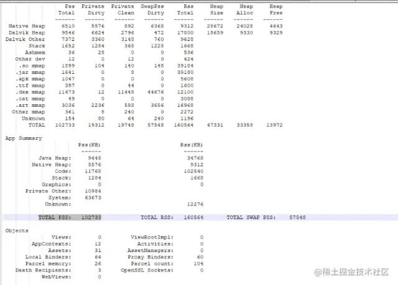The width and height of the screenshot is (398, 285).
Task: Select the ".dex mmap" row label
Action: tap(30, 92)
